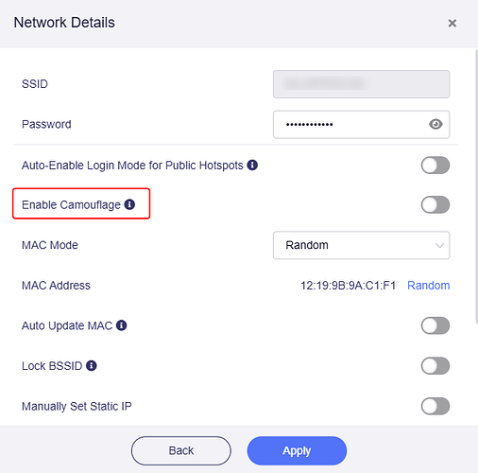This screenshot has height=473, width=478.
Task: Enable the Lock BSSID switch
Action: click(x=435, y=366)
